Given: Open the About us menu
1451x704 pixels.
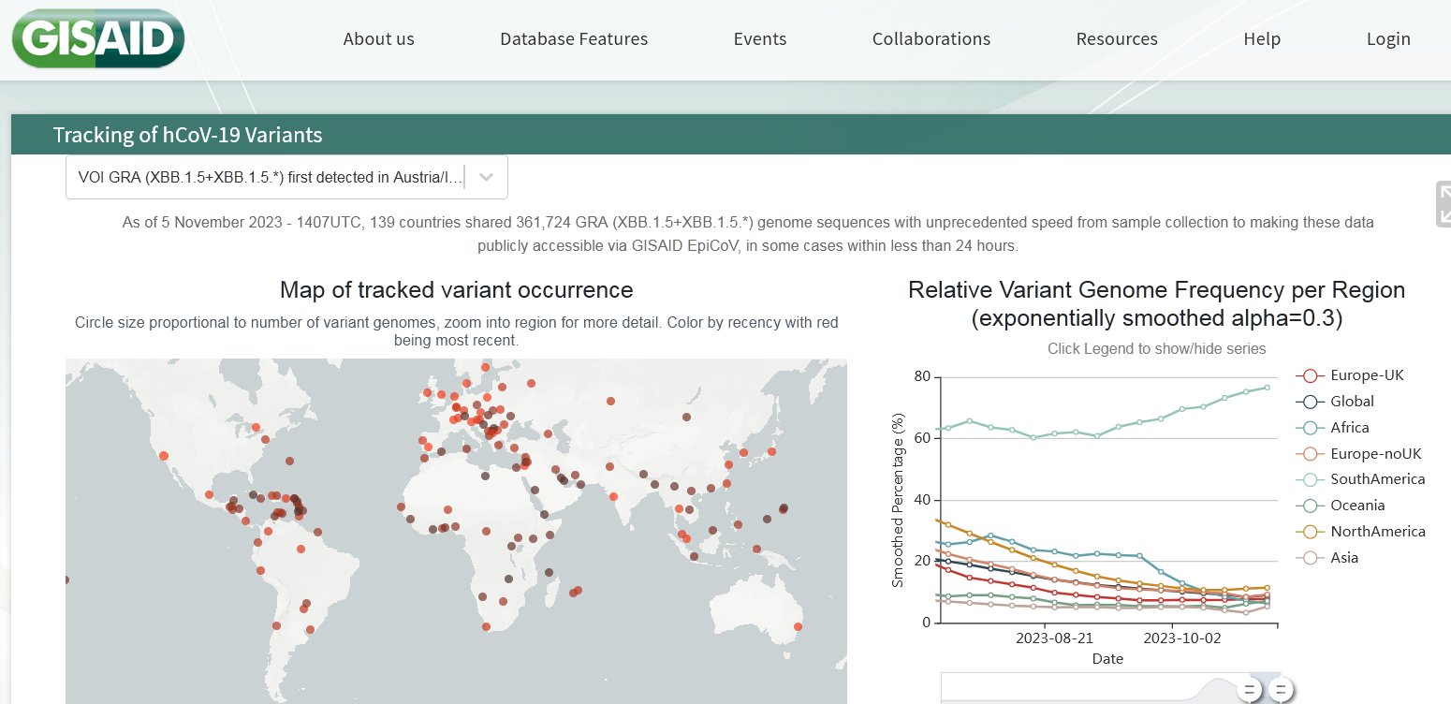Looking at the screenshot, I should click(378, 39).
